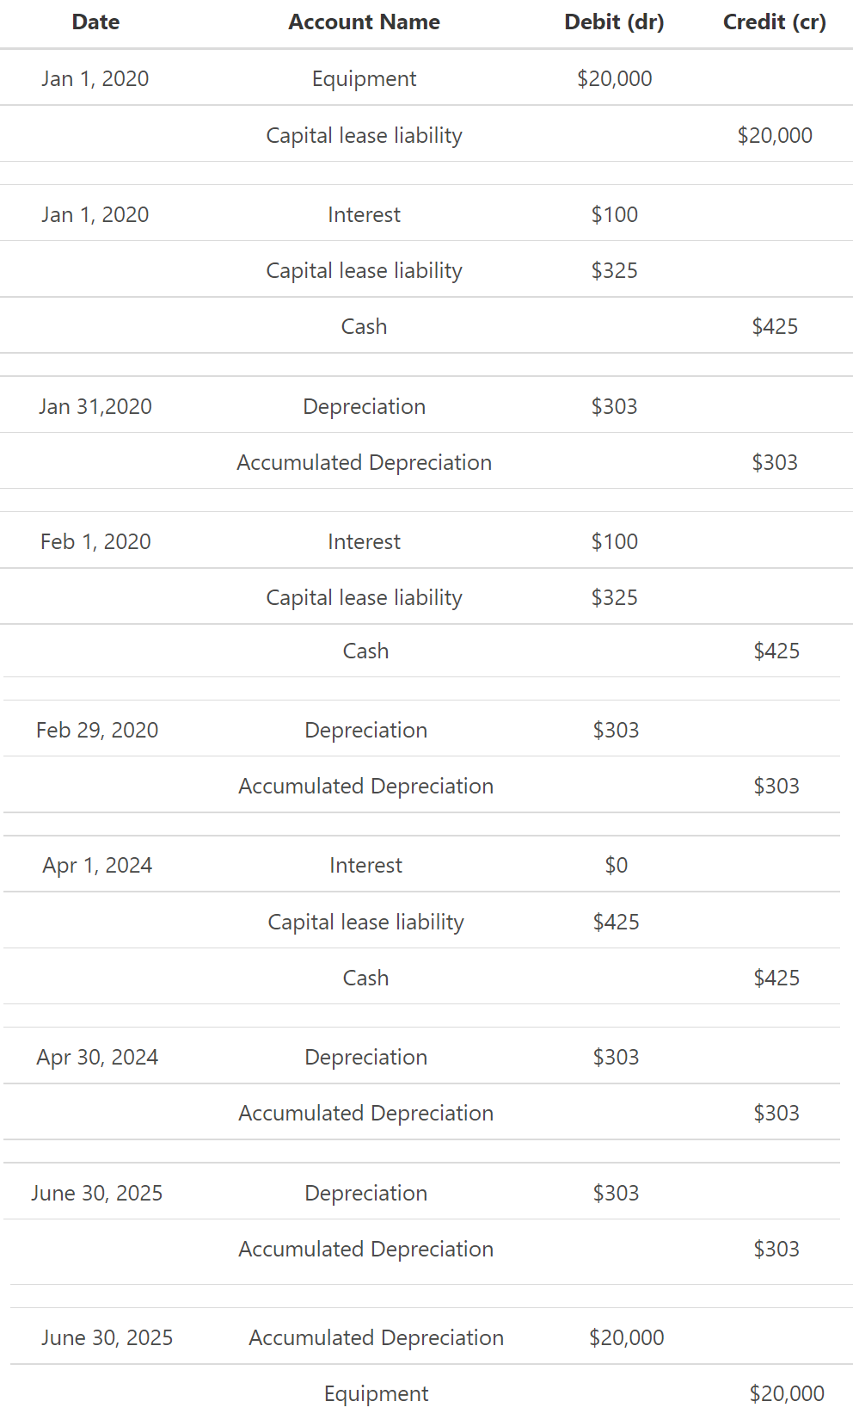Click the $0 interest debit amount

click(x=616, y=865)
